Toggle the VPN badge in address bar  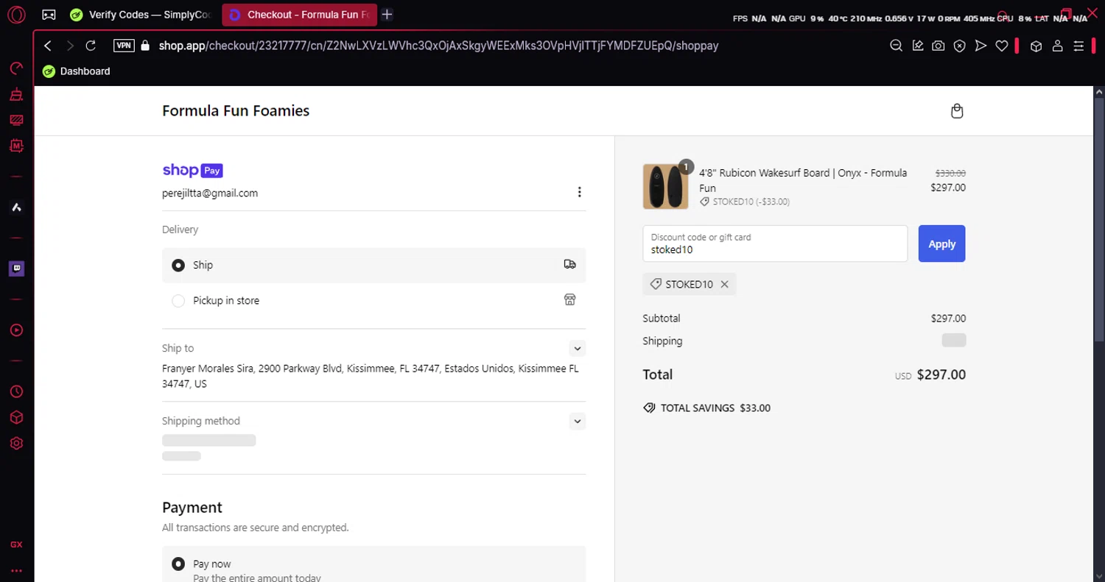coord(124,46)
